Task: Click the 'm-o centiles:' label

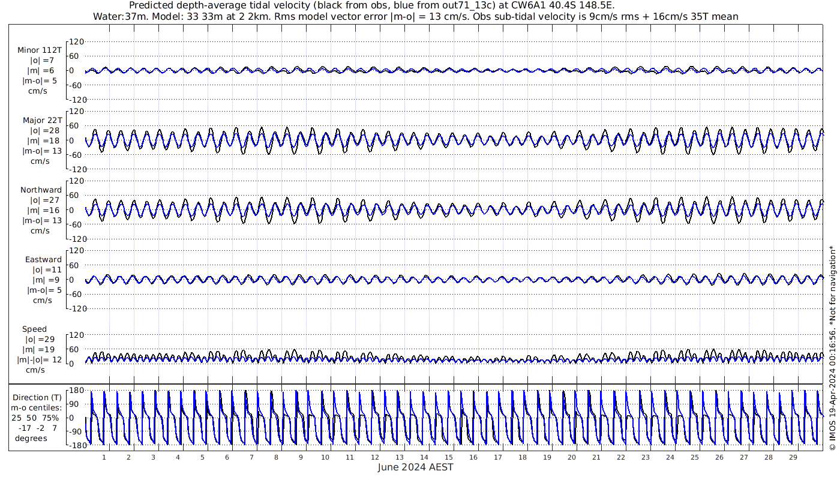Action: pos(37,407)
